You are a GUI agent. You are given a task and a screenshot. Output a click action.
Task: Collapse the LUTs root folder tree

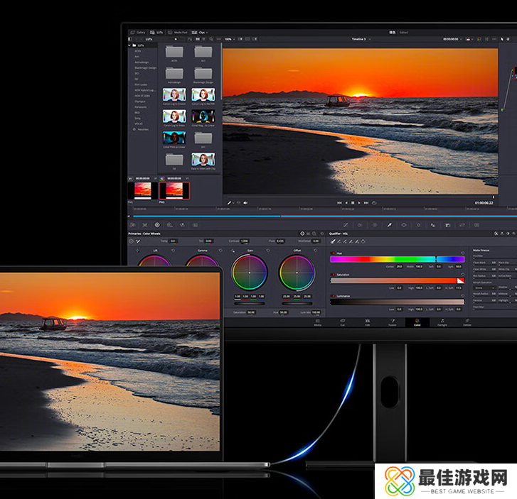tap(130, 44)
